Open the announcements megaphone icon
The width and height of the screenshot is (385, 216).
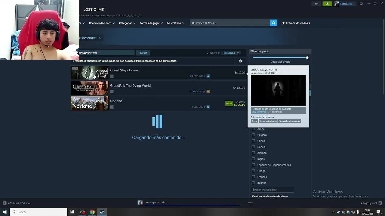coord(316,4)
